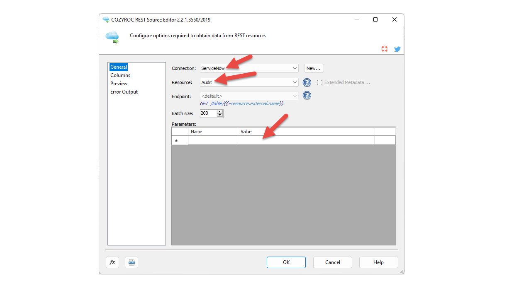531x298 pixels.
Task: Expand the Connection dropdown
Action: (295, 68)
